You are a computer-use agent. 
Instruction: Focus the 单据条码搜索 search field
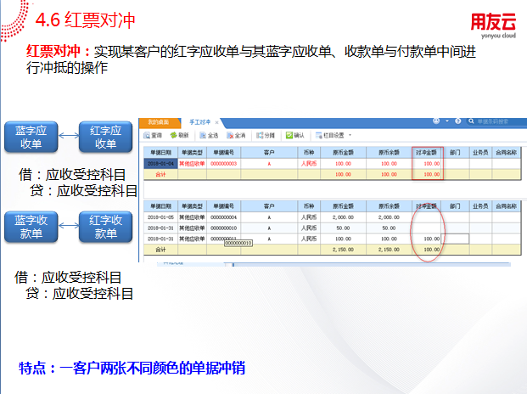point(496,121)
